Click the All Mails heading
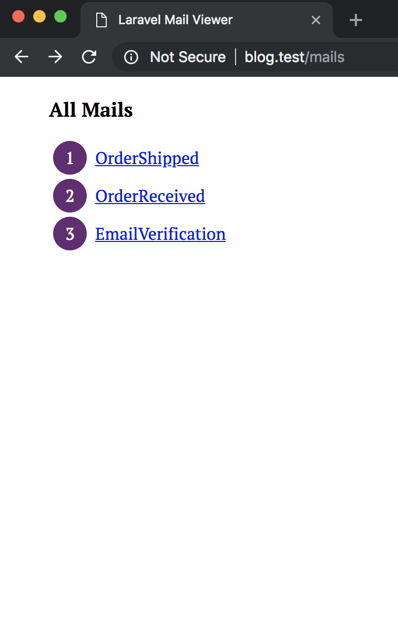Image resolution: width=398 pixels, height=627 pixels. click(x=91, y=110)
